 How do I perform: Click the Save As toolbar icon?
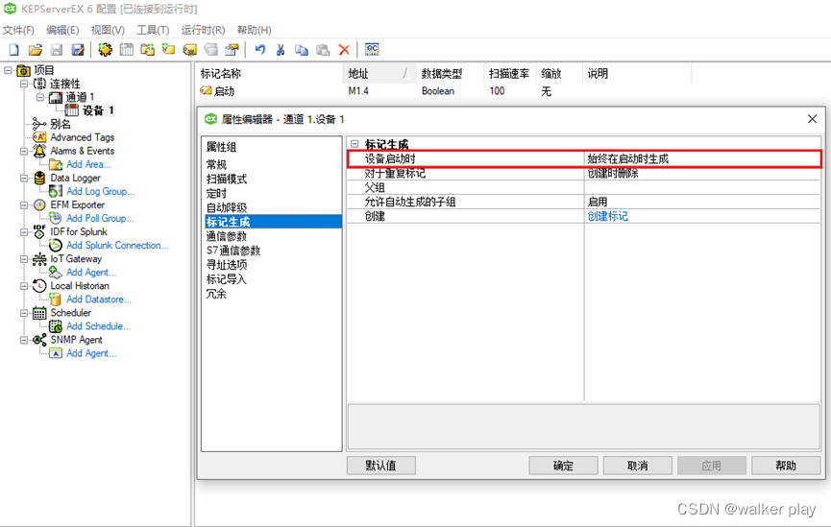pos(78,50)
